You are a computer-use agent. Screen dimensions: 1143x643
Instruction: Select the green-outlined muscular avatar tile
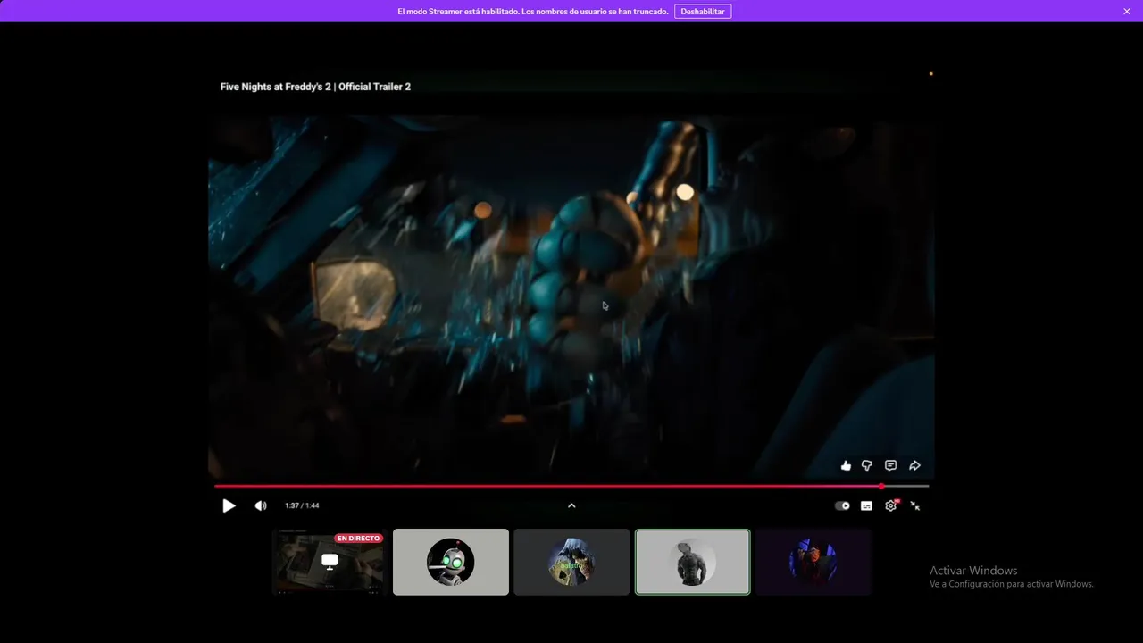click(x=692, y=562)
